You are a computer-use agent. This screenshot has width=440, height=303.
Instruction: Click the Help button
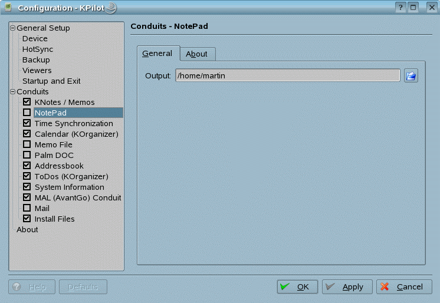coord(32,286)
